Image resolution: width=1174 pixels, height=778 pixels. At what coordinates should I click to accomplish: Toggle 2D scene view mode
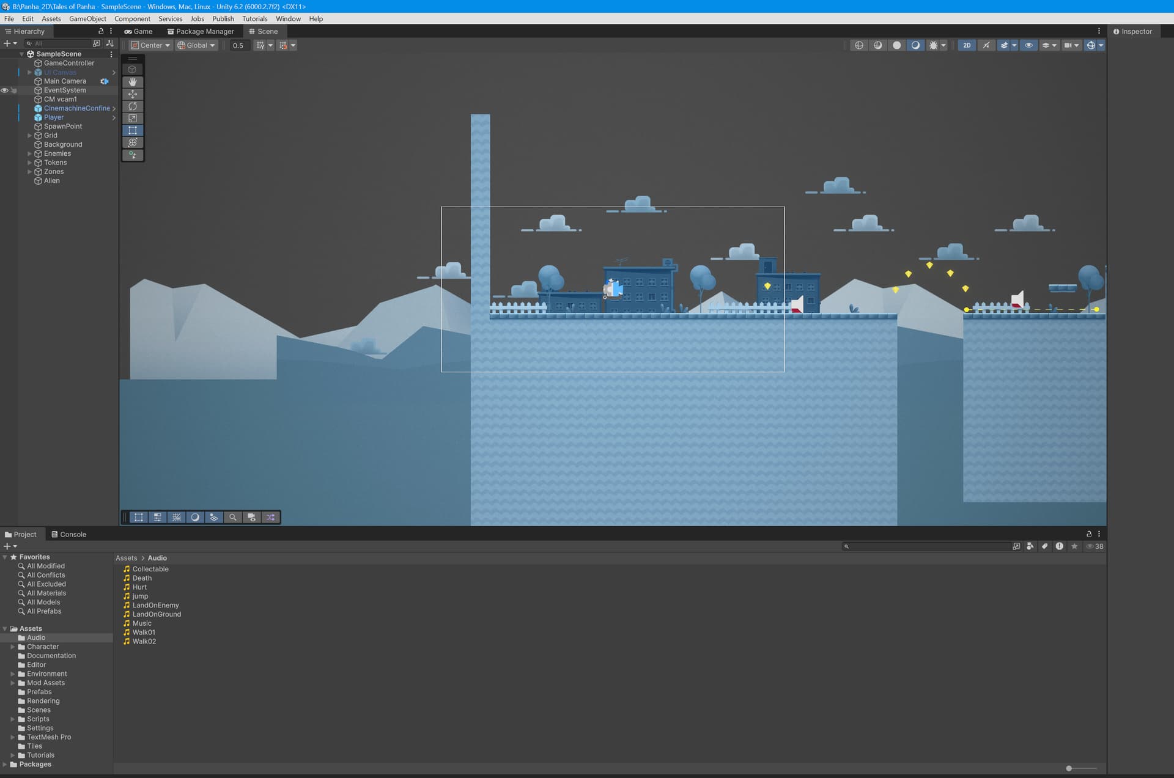pos(967,45)
